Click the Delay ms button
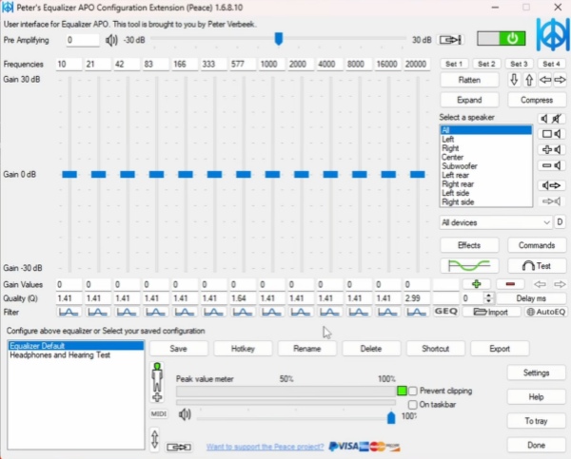This screenshot has height=459, width=571. coord(531,298)
